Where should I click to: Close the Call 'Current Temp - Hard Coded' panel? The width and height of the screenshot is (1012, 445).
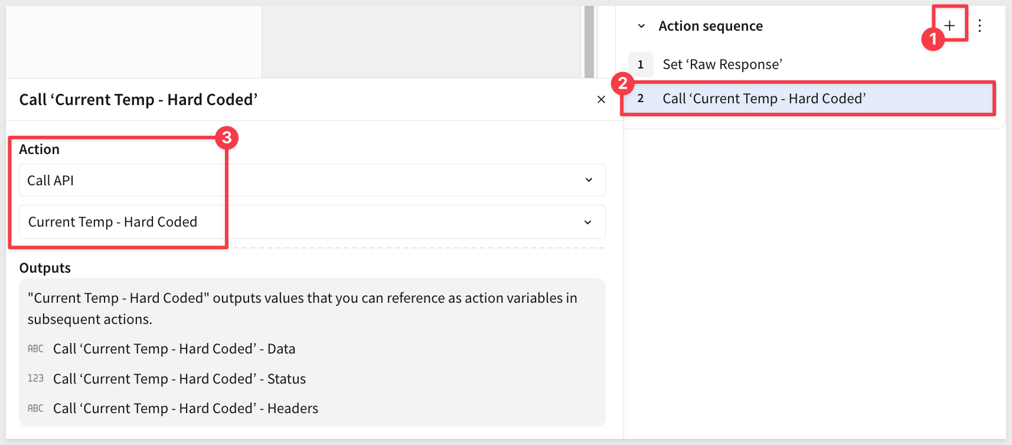click(601, 100)
